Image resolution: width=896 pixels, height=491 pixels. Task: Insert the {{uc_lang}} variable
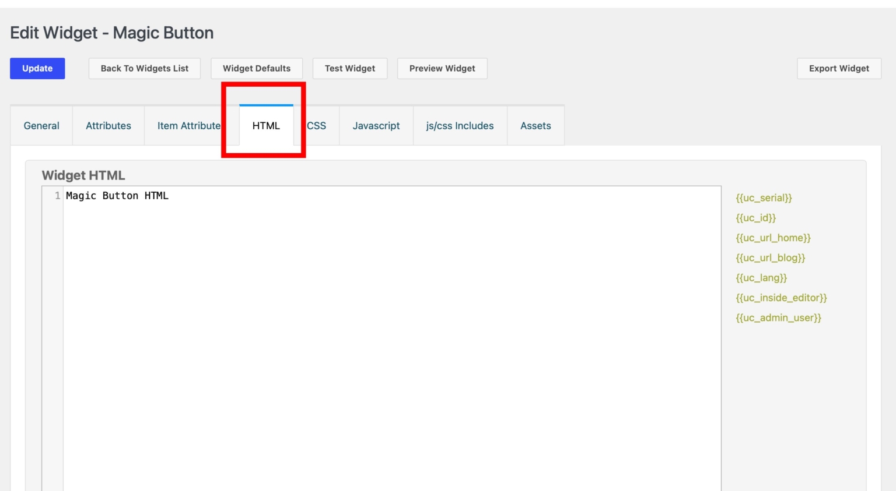[761, 278]
